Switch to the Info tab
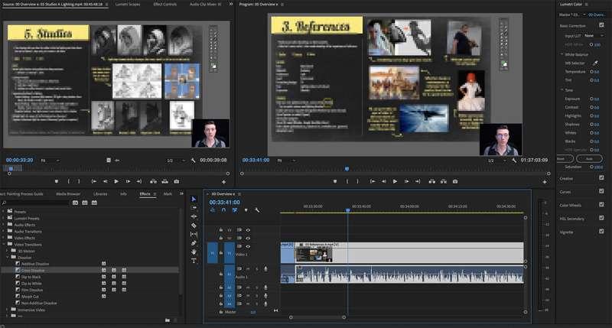This screenshot has height=328, width=612. point(123,194)
